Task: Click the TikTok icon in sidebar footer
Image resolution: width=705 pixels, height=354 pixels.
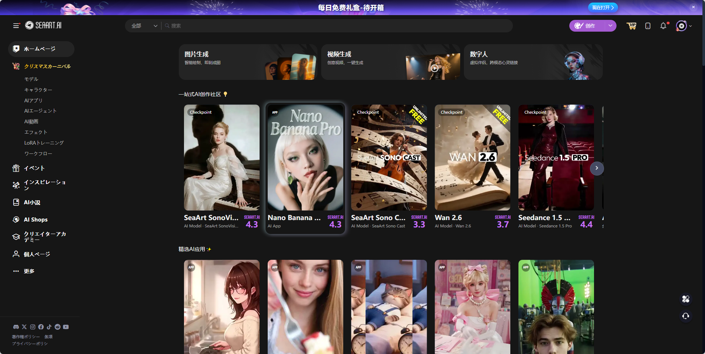Action: pyautogui.click(x=49, y=327)
